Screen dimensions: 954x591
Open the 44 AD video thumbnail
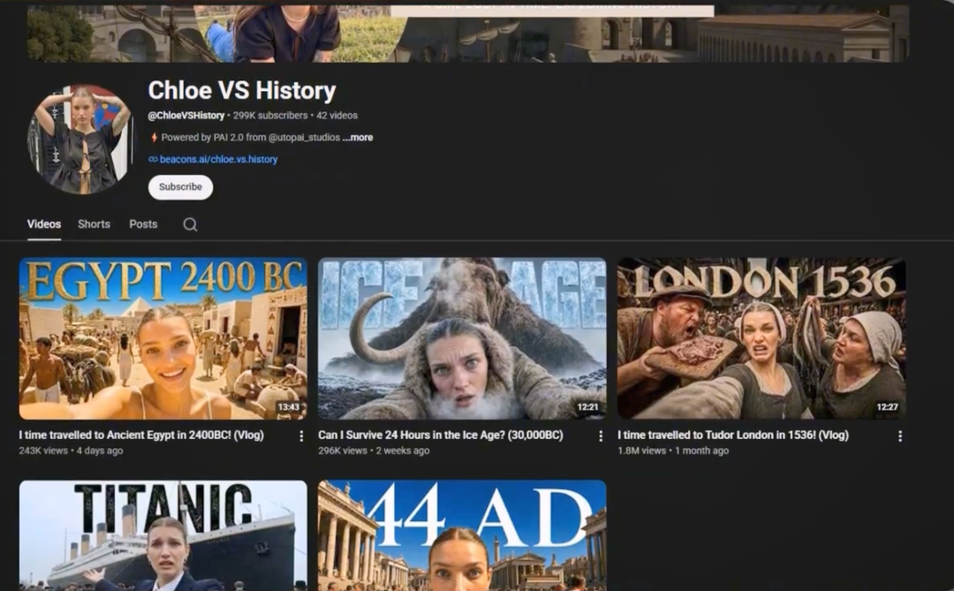pyautogui.click(x=462, y=535)
